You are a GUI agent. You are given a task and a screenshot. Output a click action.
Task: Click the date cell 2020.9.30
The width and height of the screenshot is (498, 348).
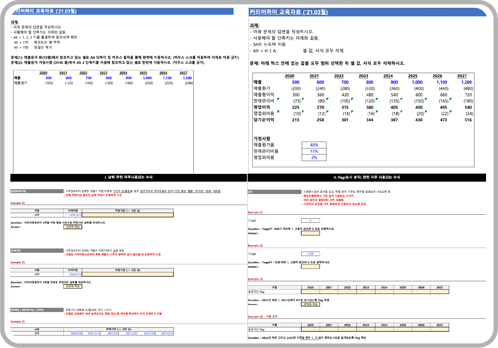(x=72, y=334)
